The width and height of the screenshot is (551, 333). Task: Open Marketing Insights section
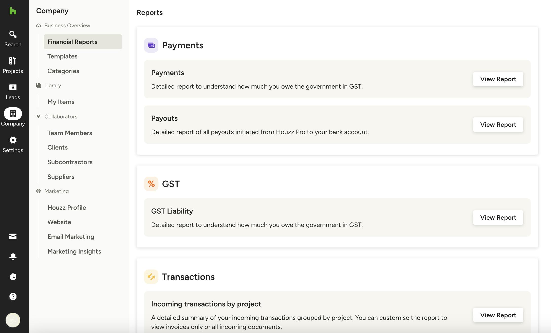click(74, 252)
